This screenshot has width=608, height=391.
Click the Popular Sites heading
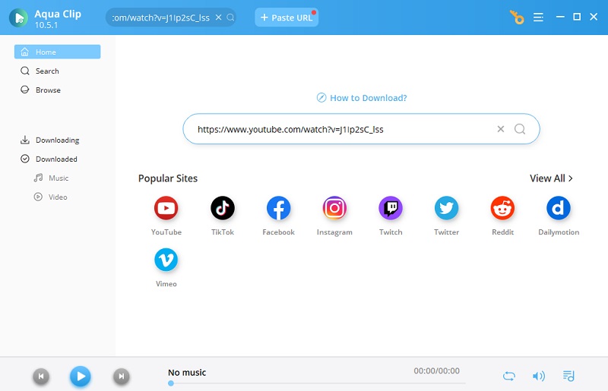[168, 178]
